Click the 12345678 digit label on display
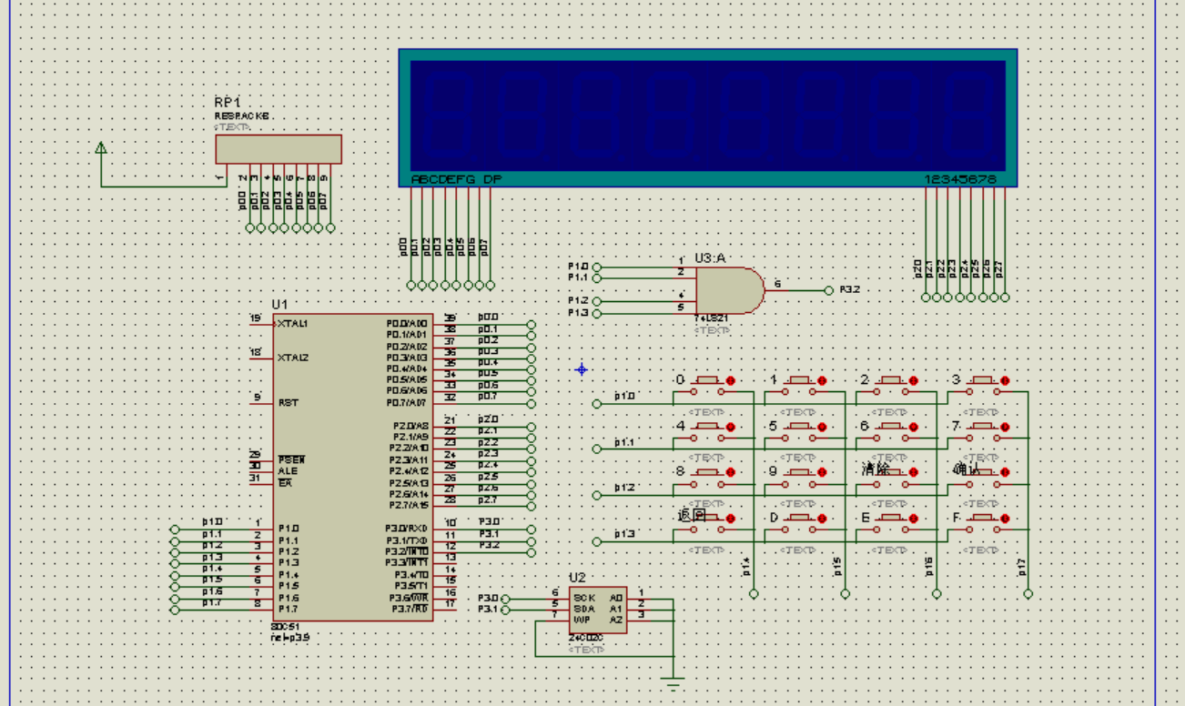Viewport: 1185px width, 706px height. (960, 180)
